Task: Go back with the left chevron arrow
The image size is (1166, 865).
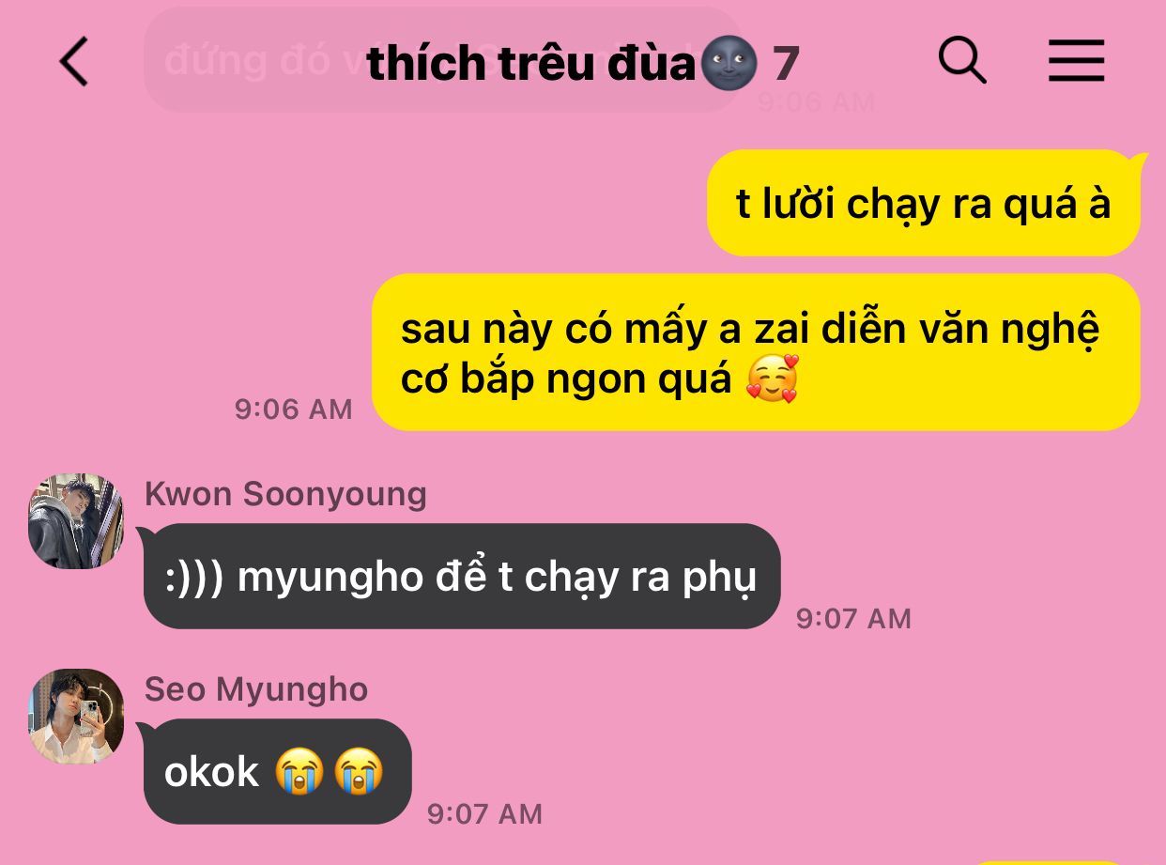Action: [x=73, y=62]
